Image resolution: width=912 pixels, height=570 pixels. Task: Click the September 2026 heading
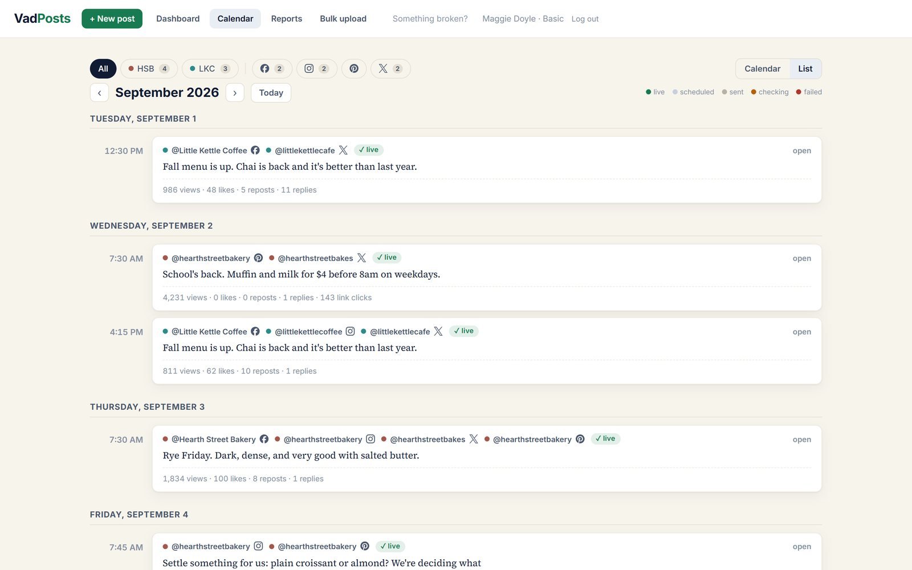tap(167, 93)
